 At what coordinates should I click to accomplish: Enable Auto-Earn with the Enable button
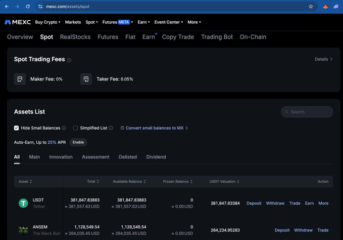(x=78, y=142)
